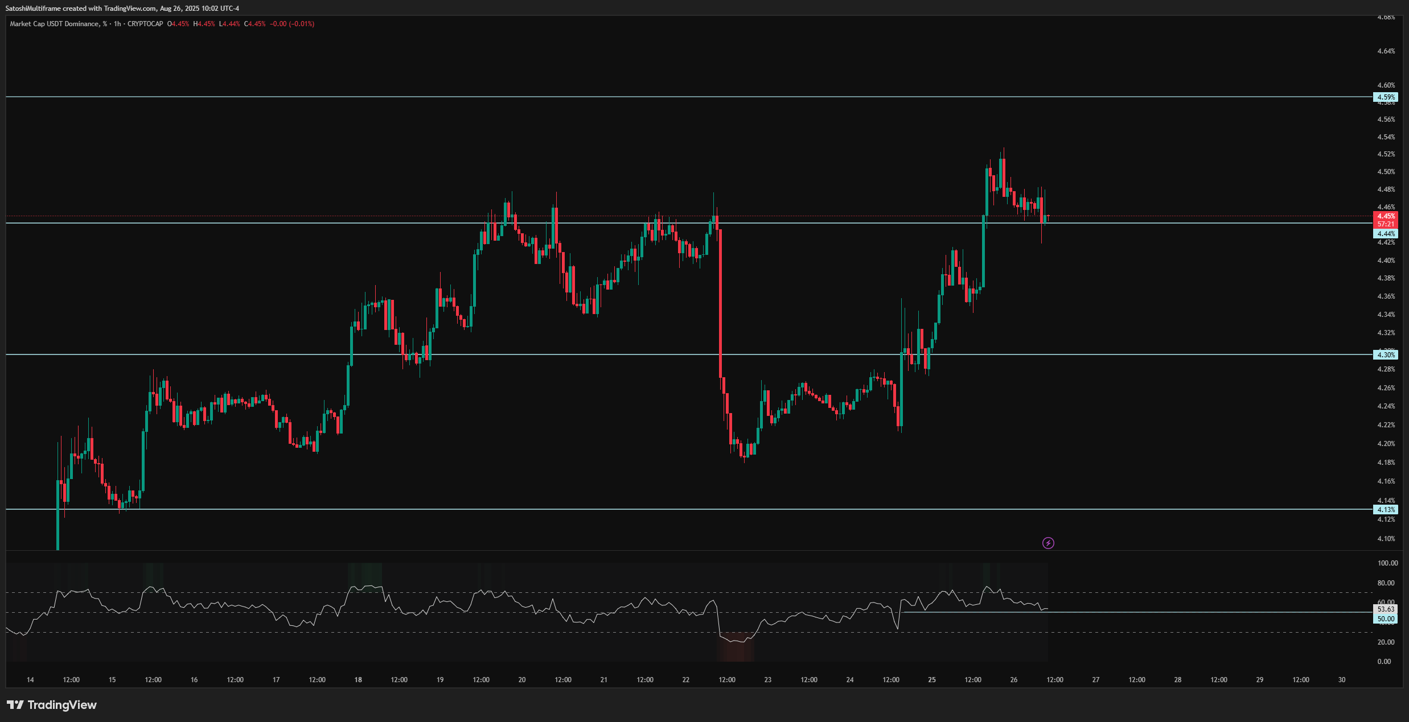Click the 80.00 RSI scale label
Viewport: 1409px width, 722px height.
click(1386, 583)
